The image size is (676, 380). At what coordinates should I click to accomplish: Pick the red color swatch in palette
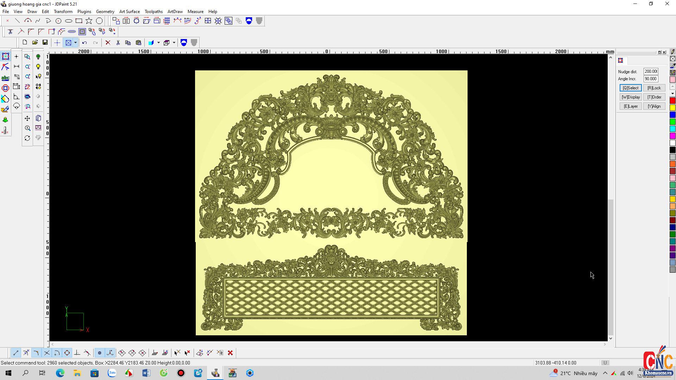[x=672, y=101]
